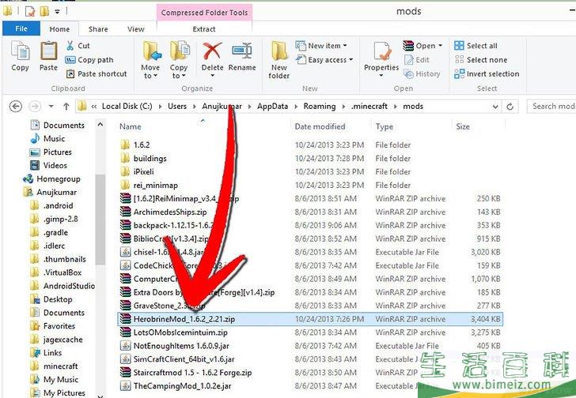The width and height of the screenshot is (576, 398).
Task: Expand the New item dropdown
Action: point(345,46)
